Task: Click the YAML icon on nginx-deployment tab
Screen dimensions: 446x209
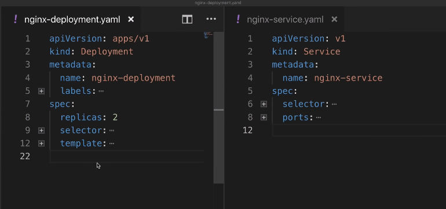Action: 16,19
